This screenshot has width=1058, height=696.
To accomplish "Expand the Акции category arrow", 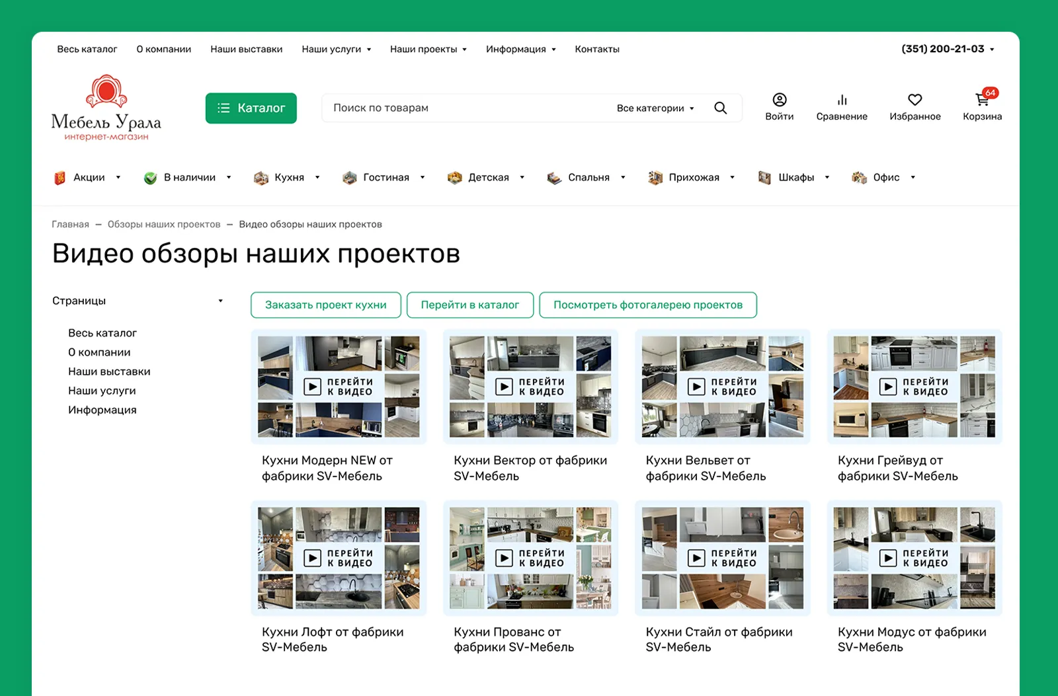I will 118,178.
